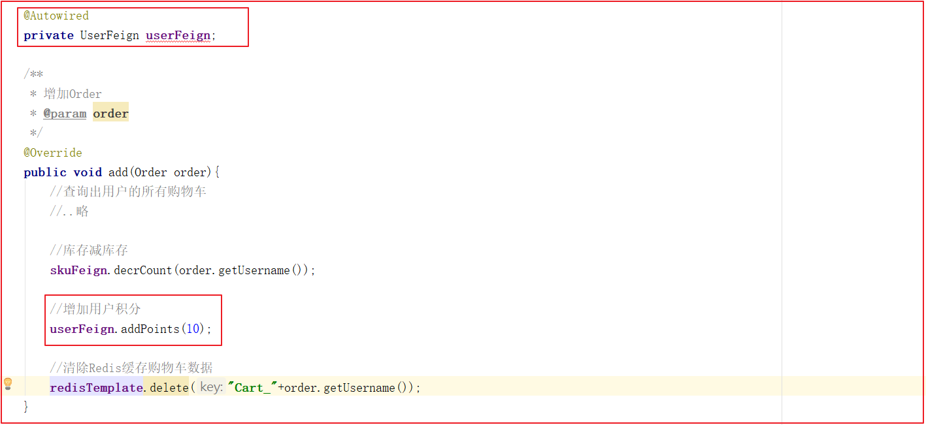
Task: Click the comment '//查询出用户的所有购物车'
Action: point(129,192)
